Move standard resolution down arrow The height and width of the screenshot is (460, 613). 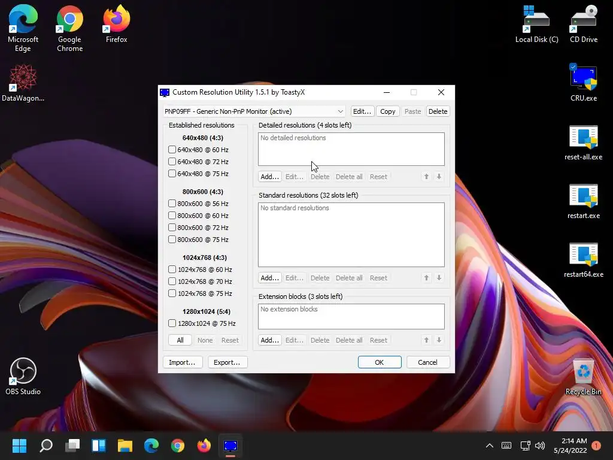pyautogui.click(x=439, y=278)
